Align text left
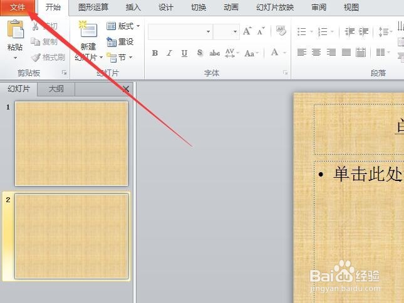Image resolution: width=404 pixels, height=303 pixels. [302, 53]
